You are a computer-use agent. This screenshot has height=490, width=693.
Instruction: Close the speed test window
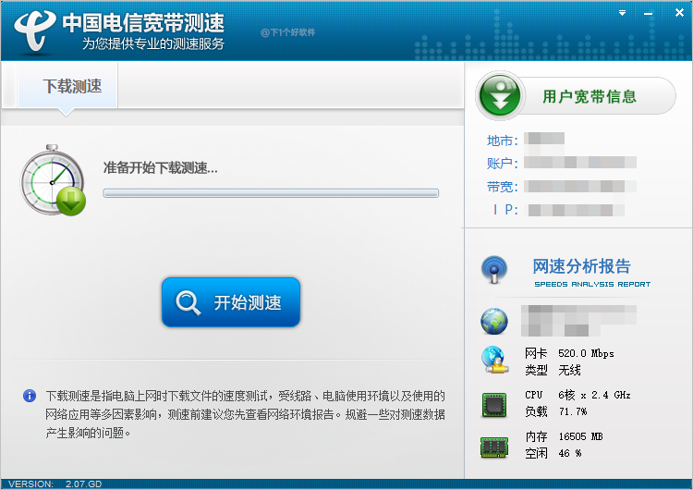point(679,13)
